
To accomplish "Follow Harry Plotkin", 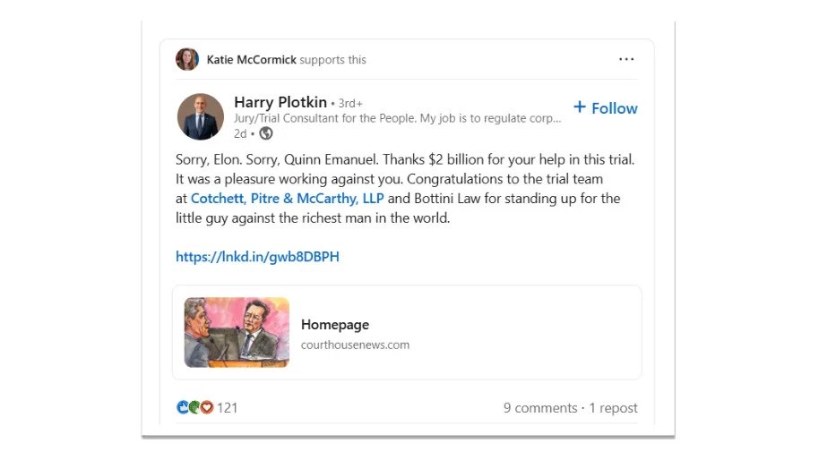I will 614,108.
